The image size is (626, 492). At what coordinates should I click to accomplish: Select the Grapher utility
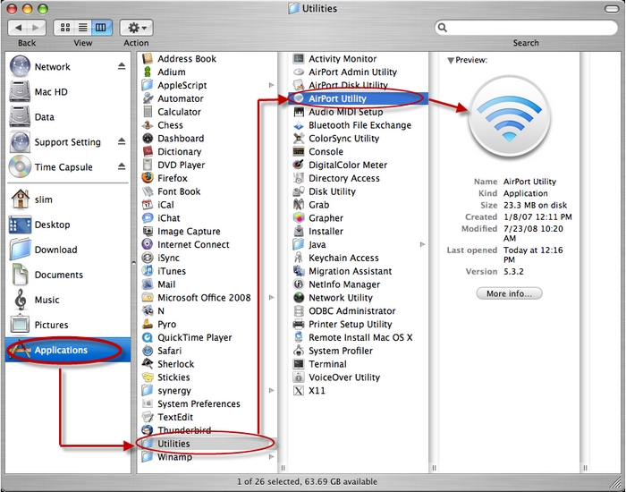[x=358, y=218]
